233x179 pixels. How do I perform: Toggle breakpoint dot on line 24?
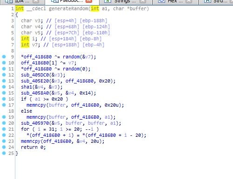[x=4, y=147]
